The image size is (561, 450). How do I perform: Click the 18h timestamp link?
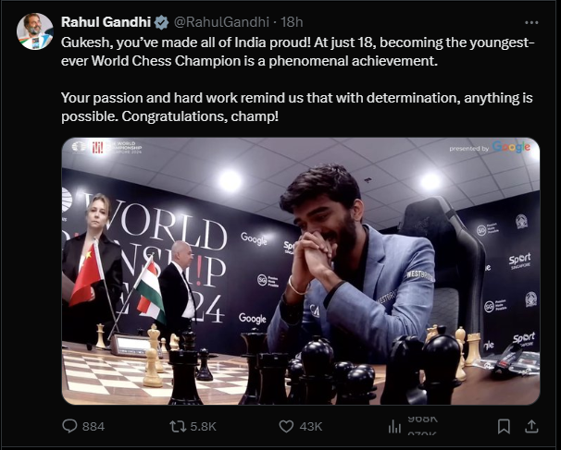pyautogui.click(x=291, y=21)
